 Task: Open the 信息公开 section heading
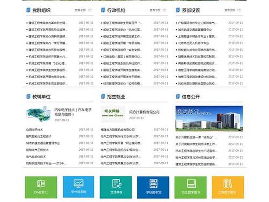tap(191, 97)
